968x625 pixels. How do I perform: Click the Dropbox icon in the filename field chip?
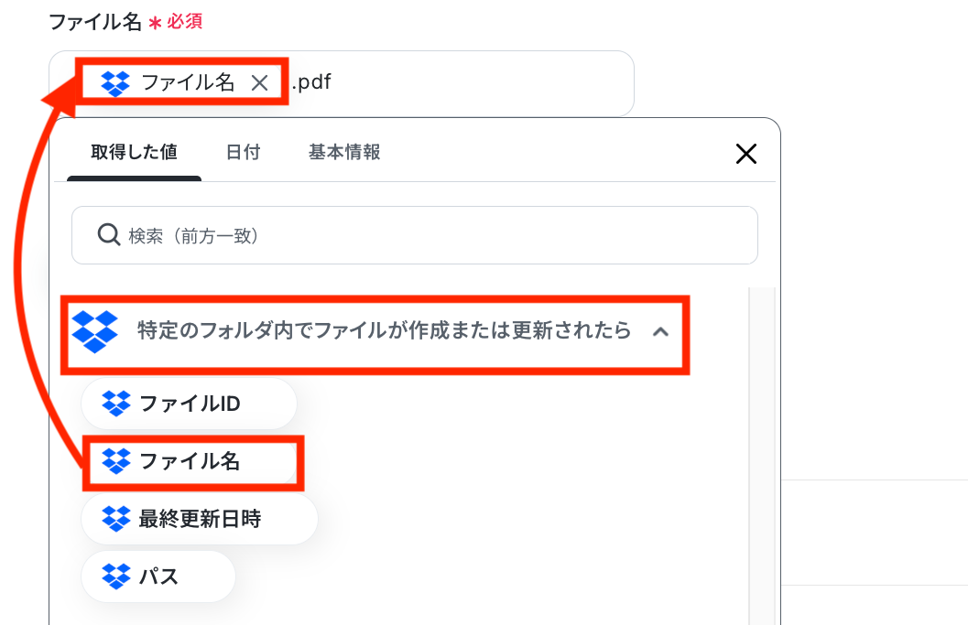[115, 83]
